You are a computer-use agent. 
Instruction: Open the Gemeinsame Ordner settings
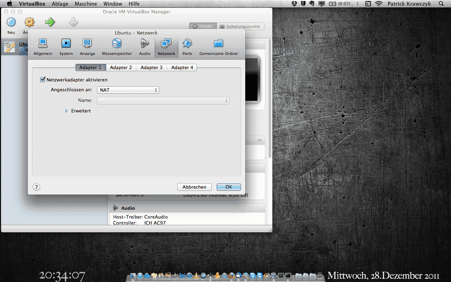(218, 47)
